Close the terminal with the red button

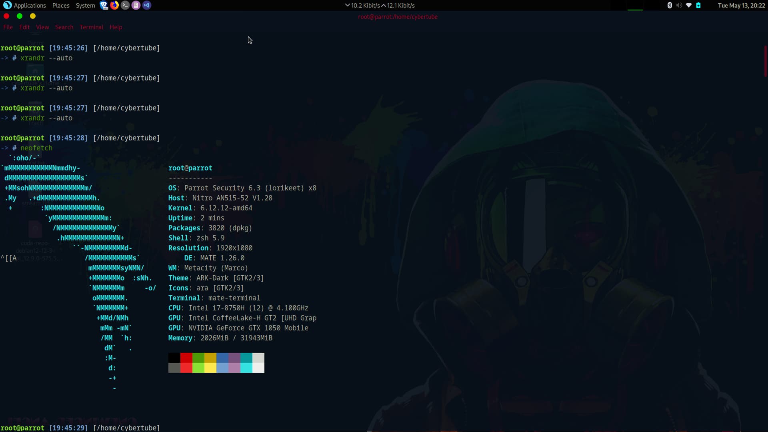6,16
